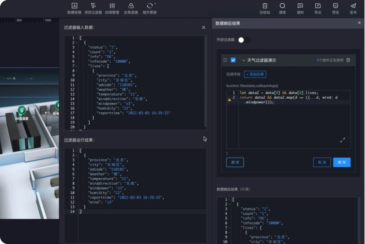Click the let data2 code line
Viewport: 365px width, 244px height.
coord(279,93)
